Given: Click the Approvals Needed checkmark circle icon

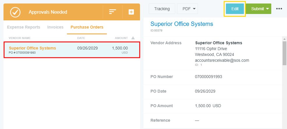Looking at the screenshot, I should tap(15, 12).
